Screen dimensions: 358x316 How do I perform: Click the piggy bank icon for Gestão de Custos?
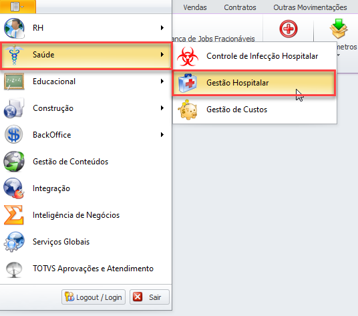click(188, 110)
